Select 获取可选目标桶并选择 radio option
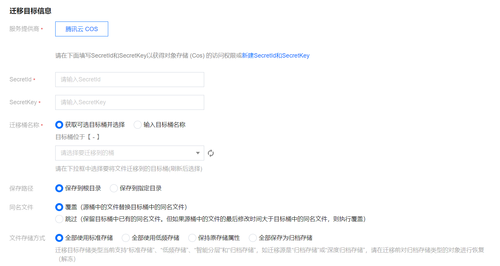This screenshot has height=266, width=500. (x=59, y=125)
